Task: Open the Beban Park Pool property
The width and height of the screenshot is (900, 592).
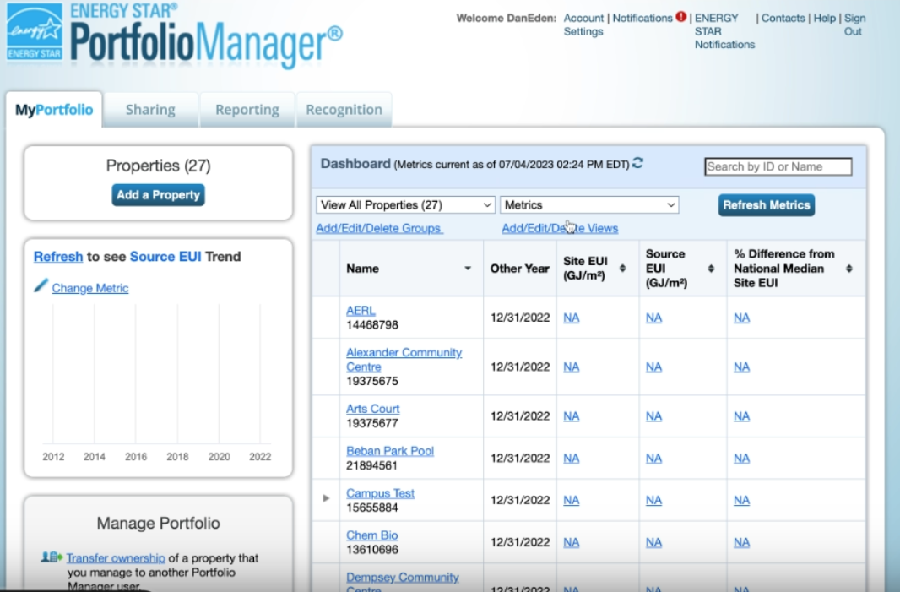Action: [390, 451]
